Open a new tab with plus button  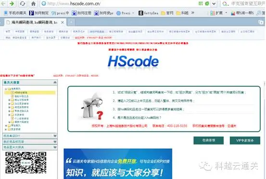point(71,22)
